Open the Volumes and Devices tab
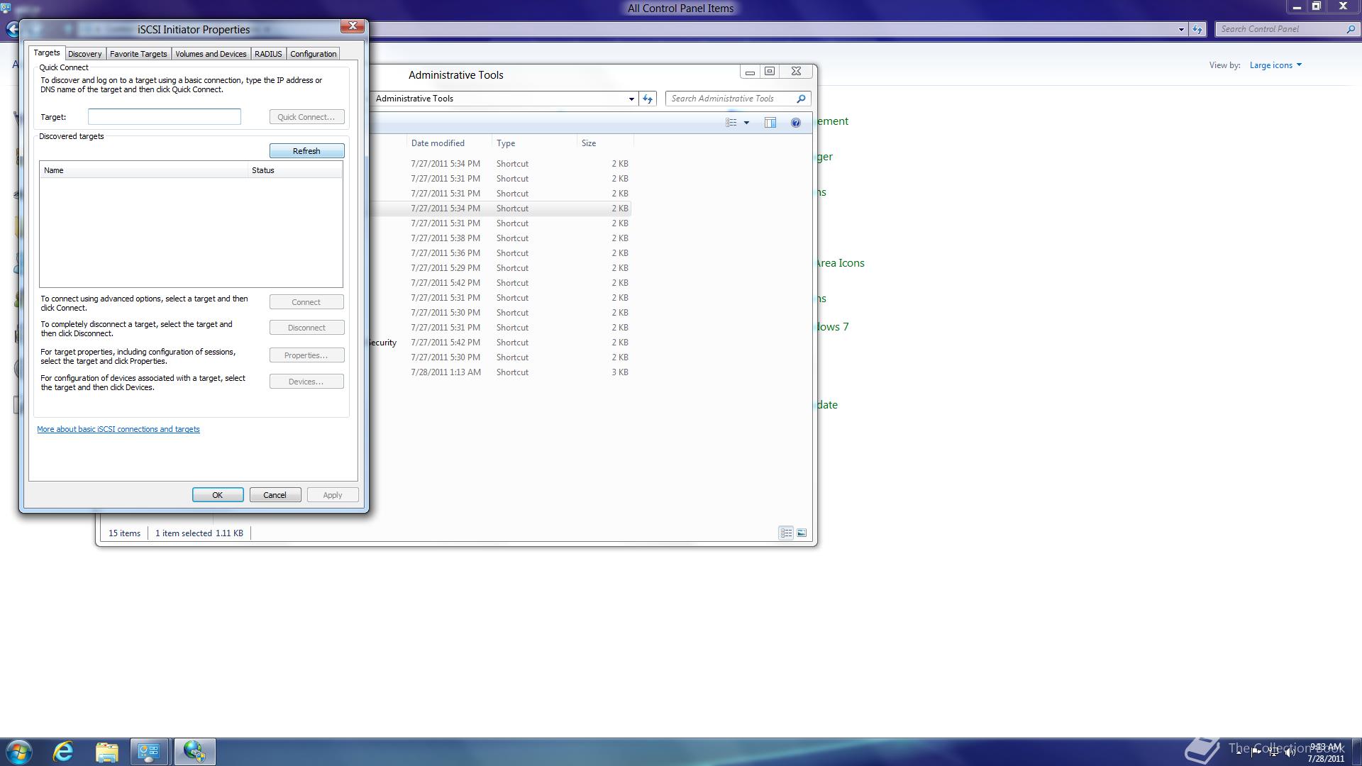 [211, 54]
